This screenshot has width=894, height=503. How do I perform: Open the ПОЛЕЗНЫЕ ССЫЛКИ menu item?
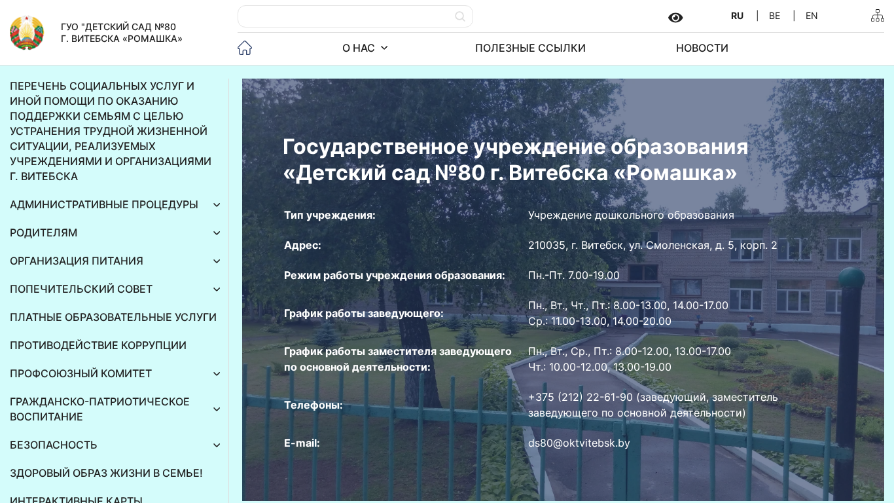coord(530,48)
